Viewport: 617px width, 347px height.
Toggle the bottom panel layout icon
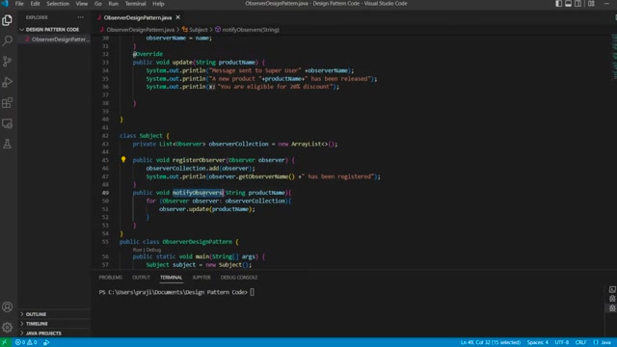point(568,4)
